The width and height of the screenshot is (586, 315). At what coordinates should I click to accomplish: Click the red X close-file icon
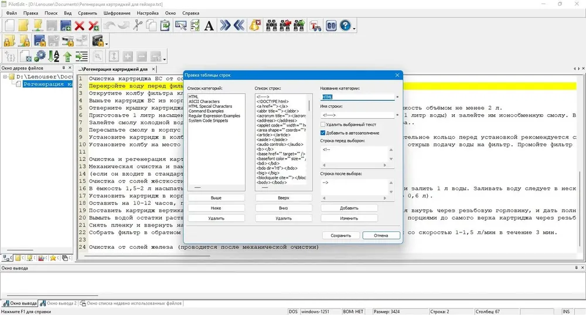[x=79, y=26]
